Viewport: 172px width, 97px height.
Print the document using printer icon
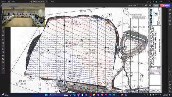[x=150, y=5]
